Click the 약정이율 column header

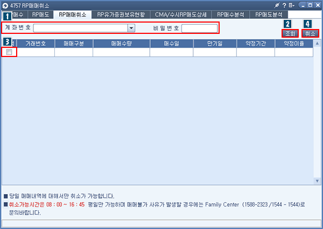click(x=294, y=44)
